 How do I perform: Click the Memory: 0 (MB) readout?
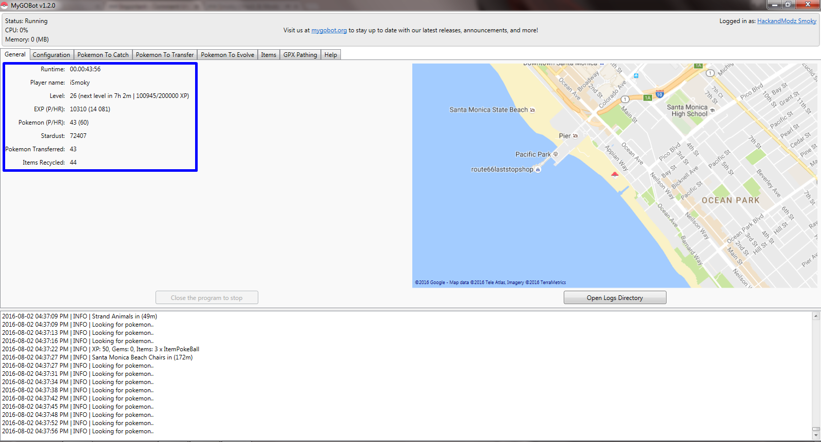pyautogui.click(x=27, y=39)
